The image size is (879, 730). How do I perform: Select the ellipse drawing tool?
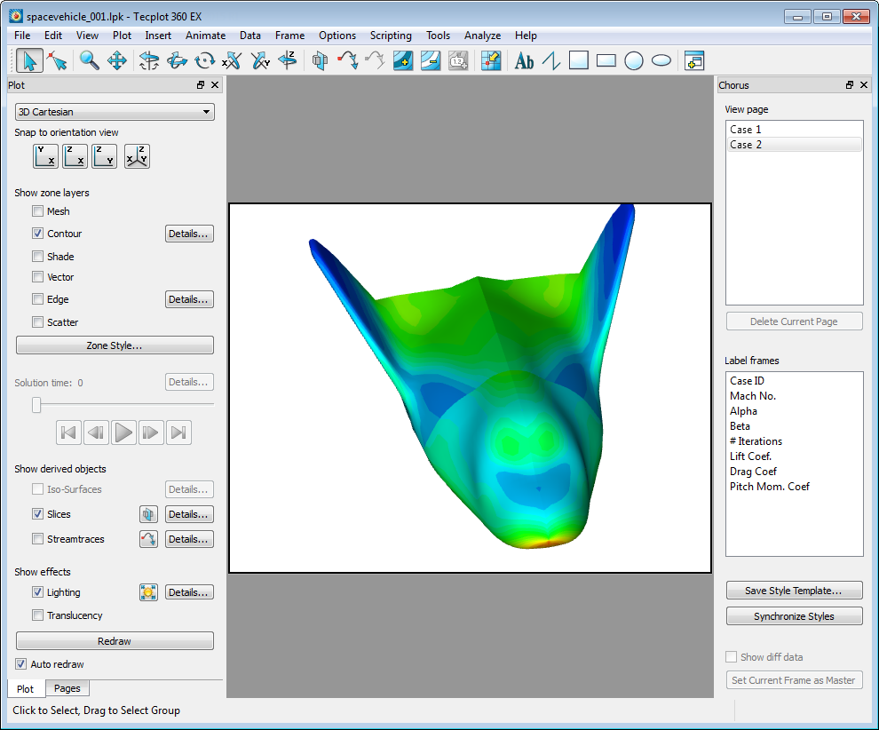(x=661, y=60)
